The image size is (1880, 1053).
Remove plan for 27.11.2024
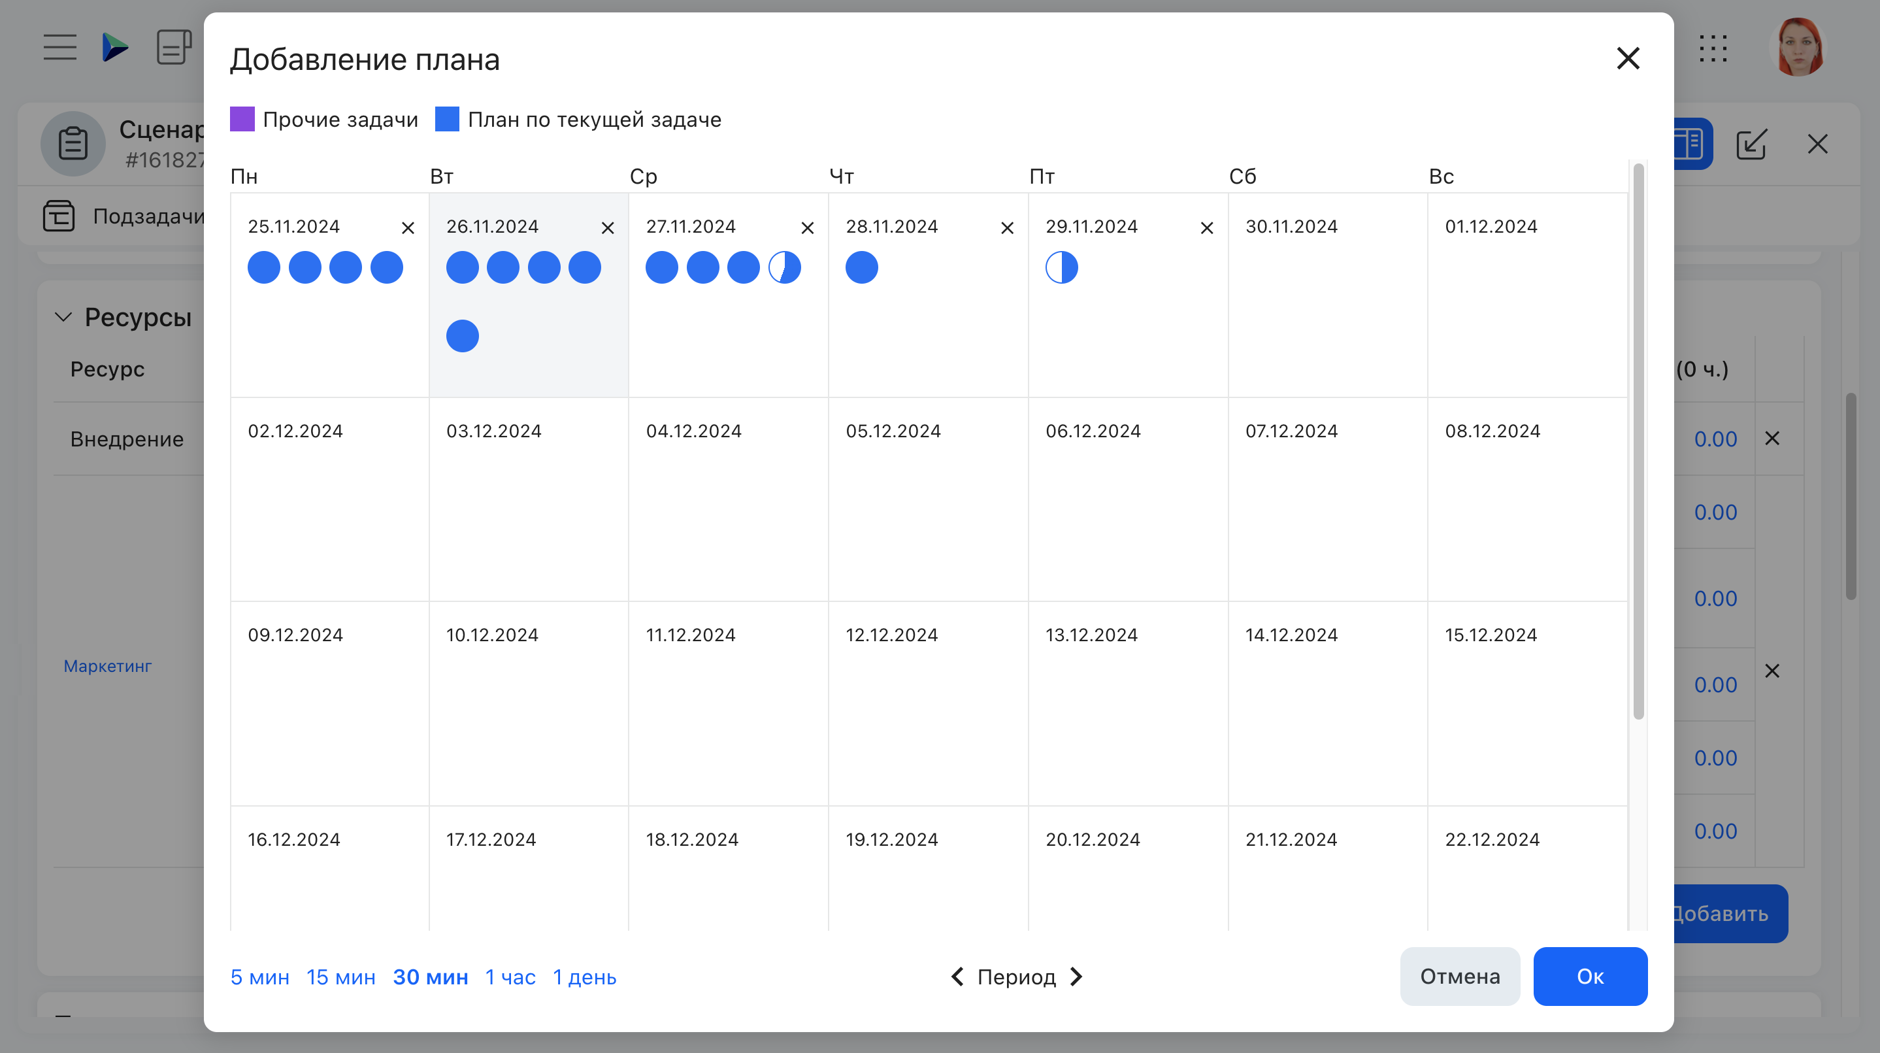tap(807, 228)
